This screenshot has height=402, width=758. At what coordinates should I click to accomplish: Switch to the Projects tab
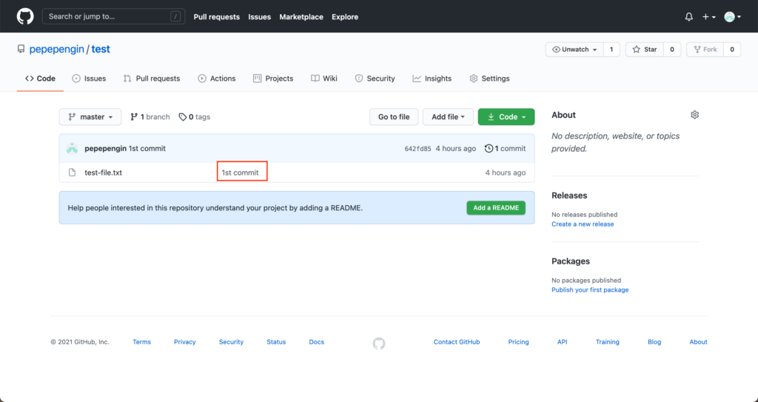[x=273, y=78]
